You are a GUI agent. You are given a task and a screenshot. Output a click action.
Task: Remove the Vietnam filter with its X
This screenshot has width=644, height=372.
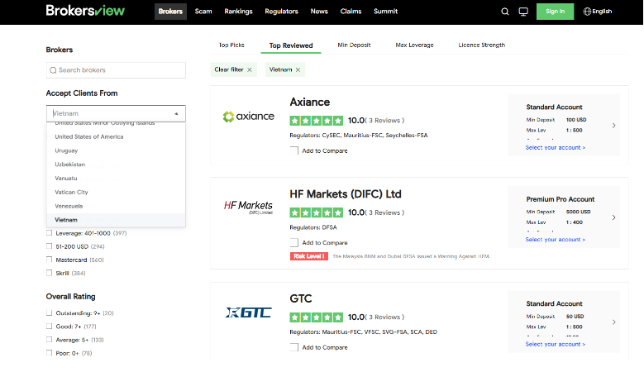pos(298,69)
